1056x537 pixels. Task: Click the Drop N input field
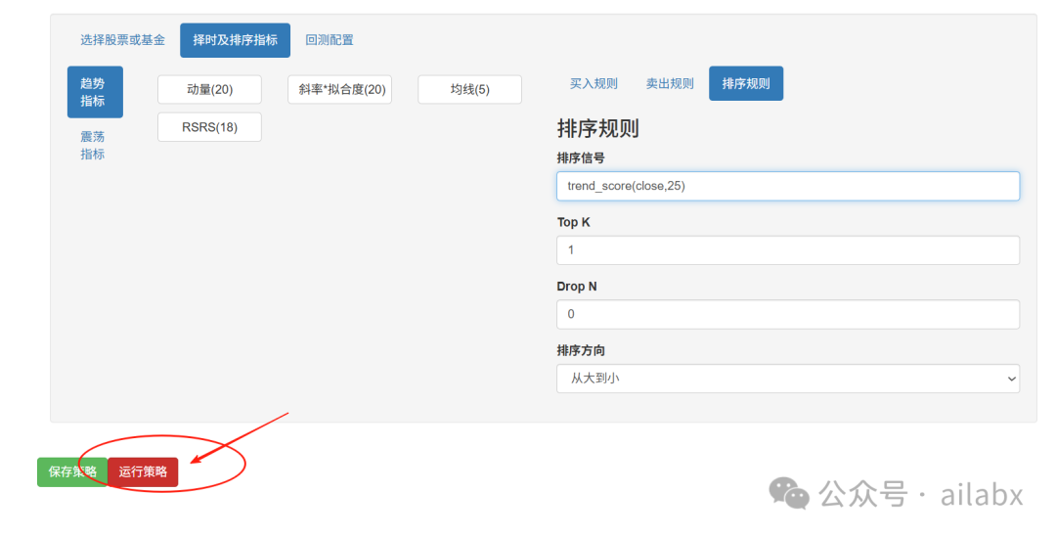coord(788,314)
